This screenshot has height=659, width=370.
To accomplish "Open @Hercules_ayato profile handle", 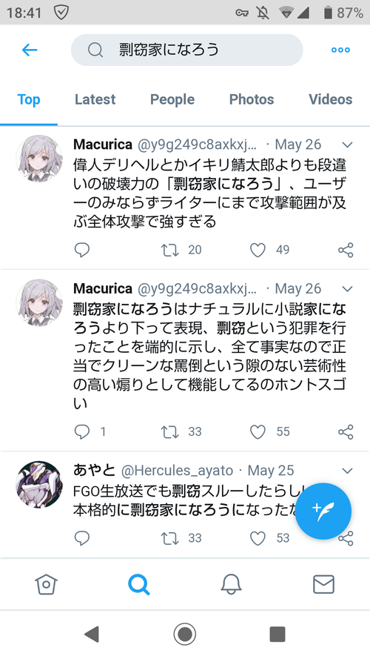I will [x=177, y=470].
